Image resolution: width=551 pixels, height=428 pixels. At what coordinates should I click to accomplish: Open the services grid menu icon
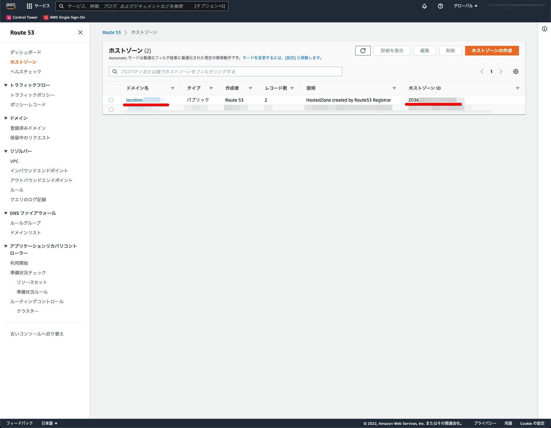coord(29,6)
